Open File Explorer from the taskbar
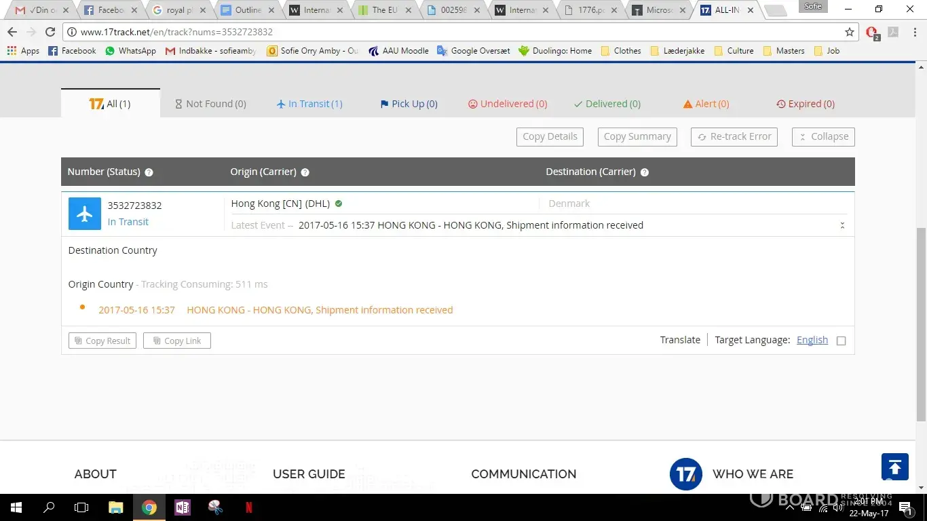The image size is (927, 521). 116,507
